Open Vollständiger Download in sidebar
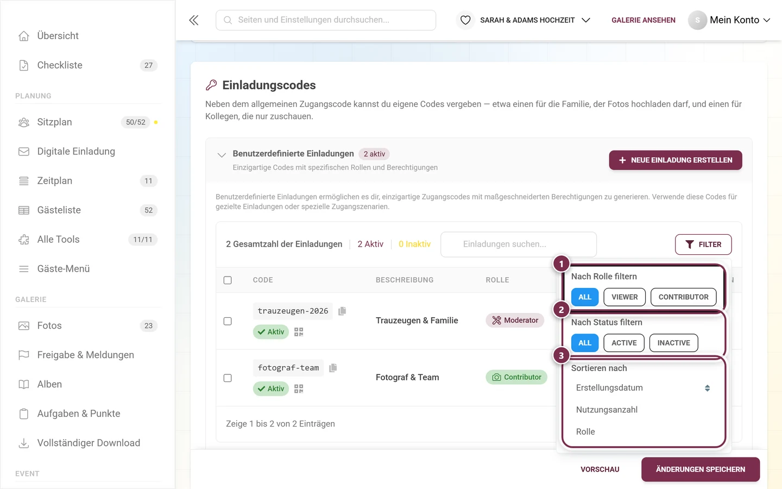This screenshot has height=489, width=782. [88, 443]
